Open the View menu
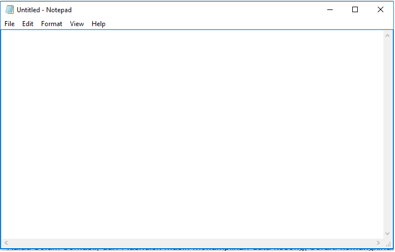The height and width of the screenshot is (252, 395). 77,24
